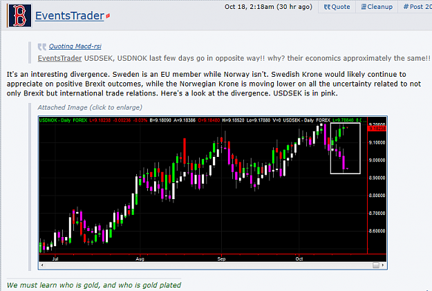
Task: Click the red 9.18238 price tag on chart axis
Action: 377,129
